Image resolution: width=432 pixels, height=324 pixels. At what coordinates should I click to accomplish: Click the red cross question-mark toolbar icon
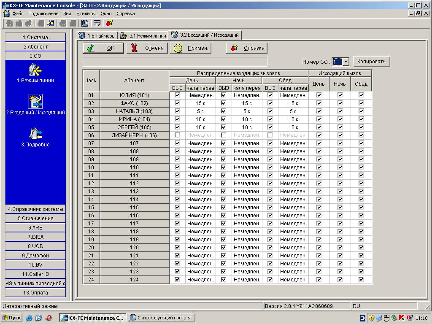point(109,23)
